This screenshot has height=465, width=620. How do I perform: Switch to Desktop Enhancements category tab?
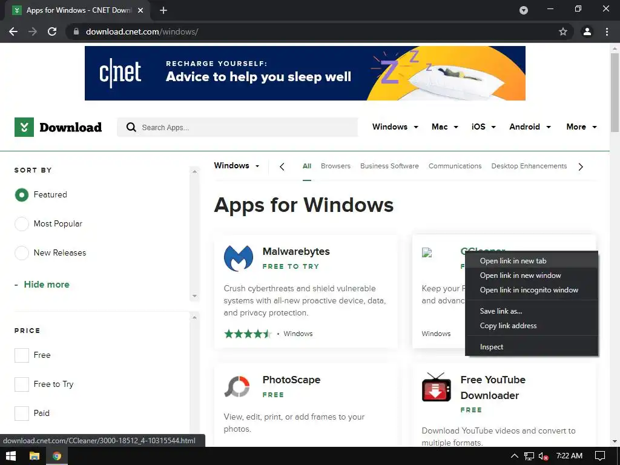[x=529, y=166]
